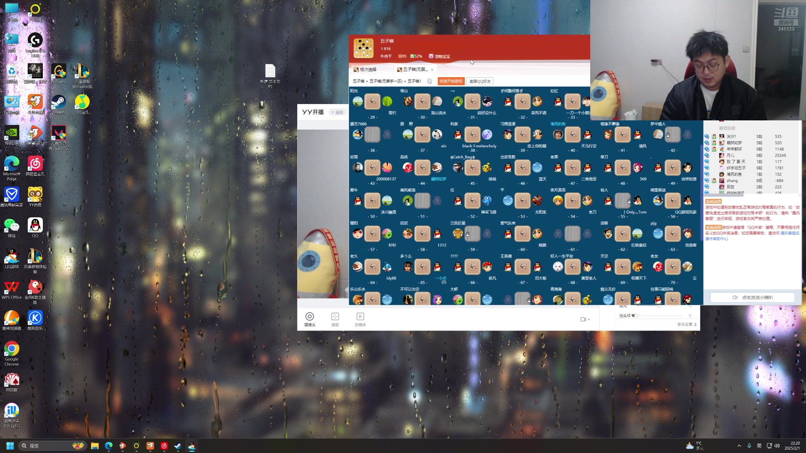806x453 pixels.
Task: Select the 捕捉 capture icon
Action: tap(335, 317)
